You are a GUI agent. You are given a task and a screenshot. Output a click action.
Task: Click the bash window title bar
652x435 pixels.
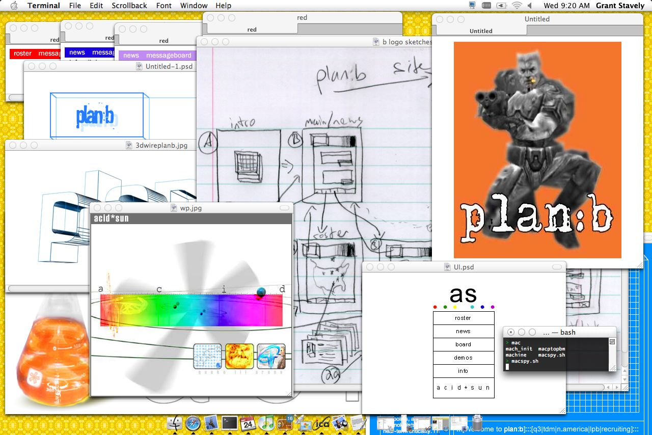tap(559, 332)
